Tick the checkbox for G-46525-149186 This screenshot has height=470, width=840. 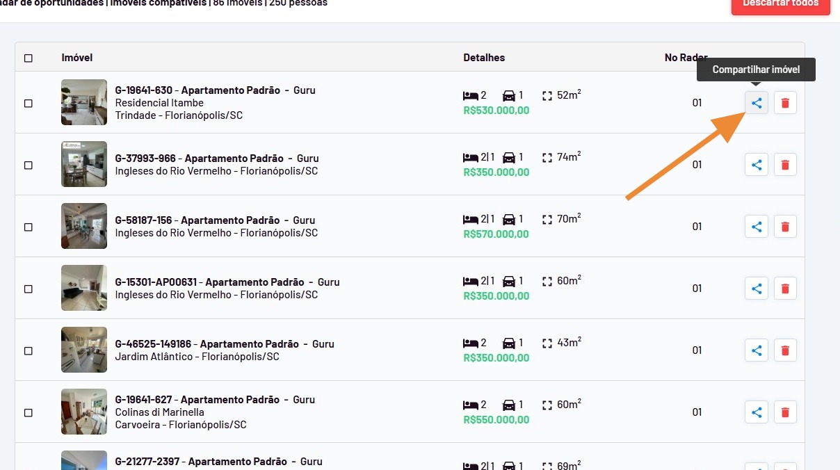[x=29, y=351]
